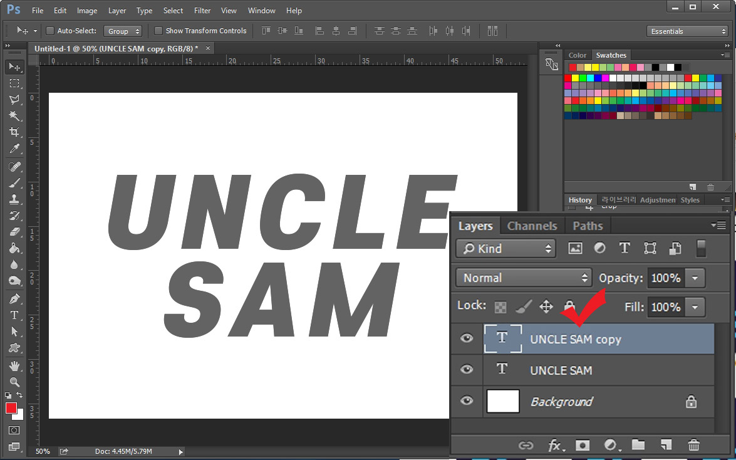The height and width of the screenshot is (460, 736).
Task: Open the layer filter Kind dropdown
Action: [x=505, y=249]
